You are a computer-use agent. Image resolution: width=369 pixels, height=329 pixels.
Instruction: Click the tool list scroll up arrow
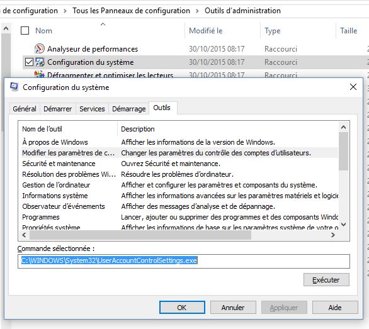[x=344, y=127]
